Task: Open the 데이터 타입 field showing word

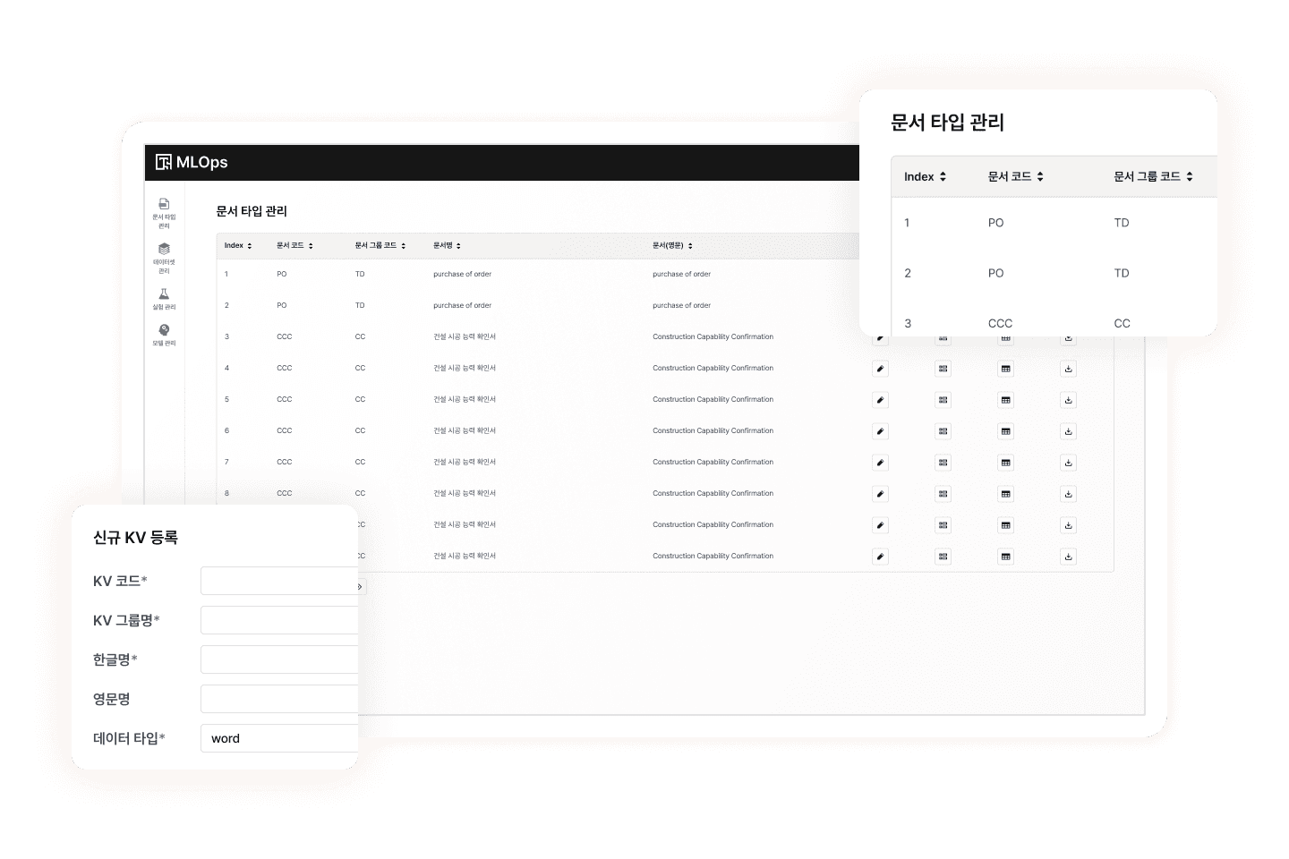Action: pos(279,738)
